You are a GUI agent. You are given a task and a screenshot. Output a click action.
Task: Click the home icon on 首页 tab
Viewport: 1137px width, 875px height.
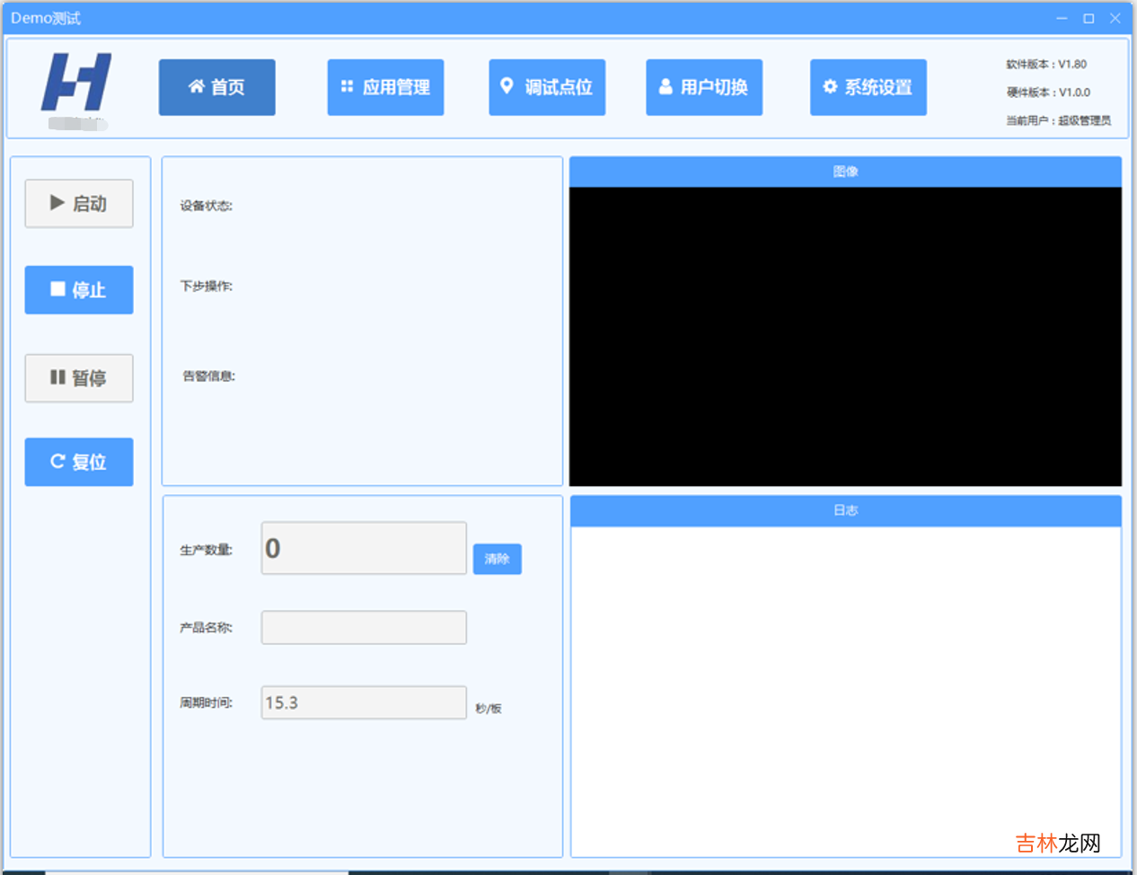pos(196,86)
